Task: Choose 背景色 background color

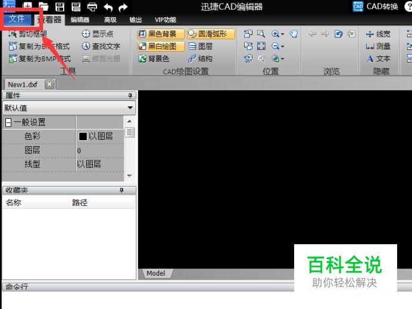Action: pyautogui.click(x=154, y=58)
